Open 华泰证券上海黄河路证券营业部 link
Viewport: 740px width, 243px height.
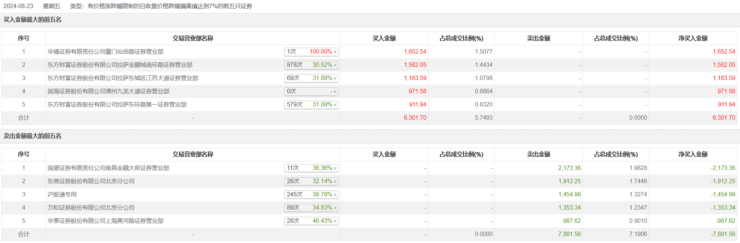(x=105, y=221)
